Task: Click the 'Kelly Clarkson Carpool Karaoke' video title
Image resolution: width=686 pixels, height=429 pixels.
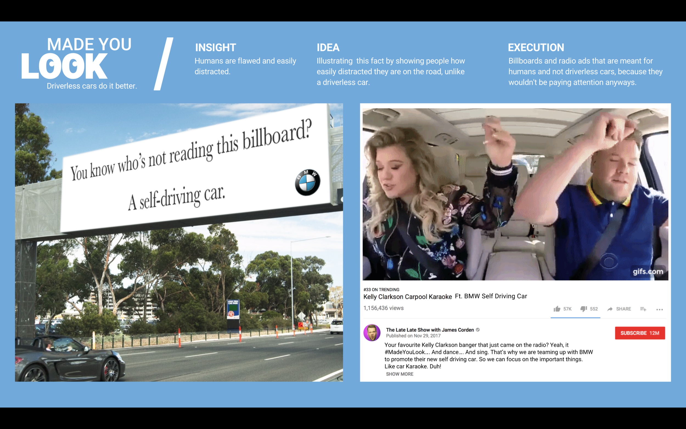Action: (407, 297)
